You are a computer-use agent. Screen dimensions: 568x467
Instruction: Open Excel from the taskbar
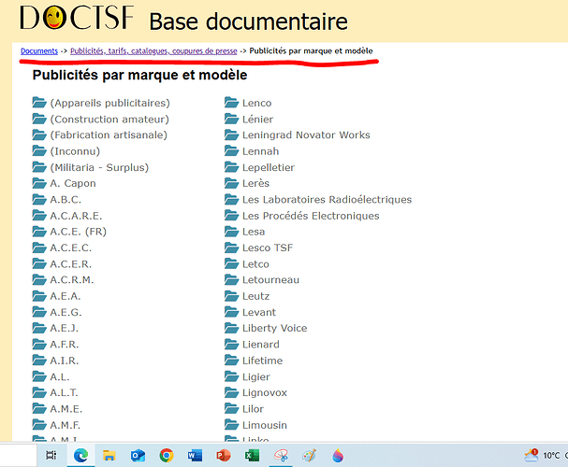coord(252,456)
